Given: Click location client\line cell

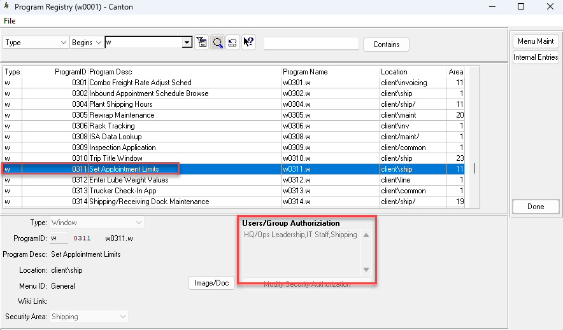Looking at the screenshot, I should click(x=413, y=180).
